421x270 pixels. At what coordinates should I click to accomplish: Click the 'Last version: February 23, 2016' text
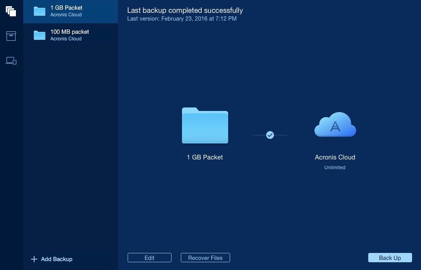tap(182, 19)
